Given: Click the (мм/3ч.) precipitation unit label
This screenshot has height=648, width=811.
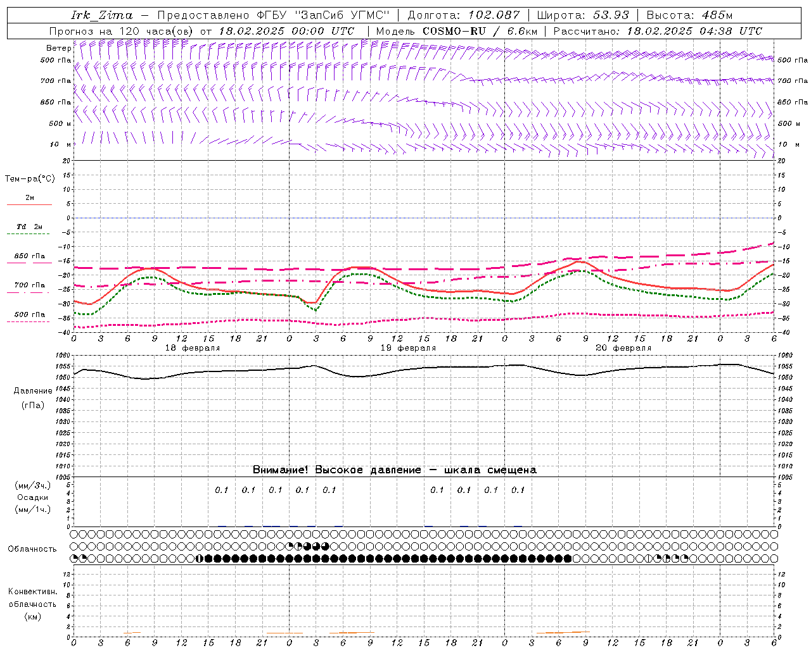Looking at the screenshot, I should 33,485.
